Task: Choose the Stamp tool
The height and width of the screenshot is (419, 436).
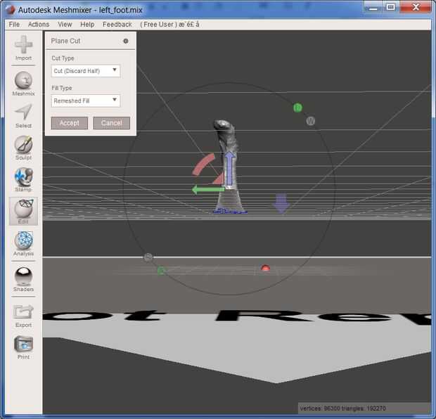Action: coord(23,179)
